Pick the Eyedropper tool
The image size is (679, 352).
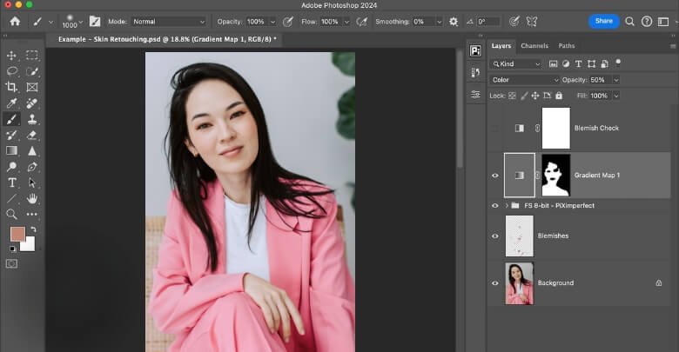12,103
